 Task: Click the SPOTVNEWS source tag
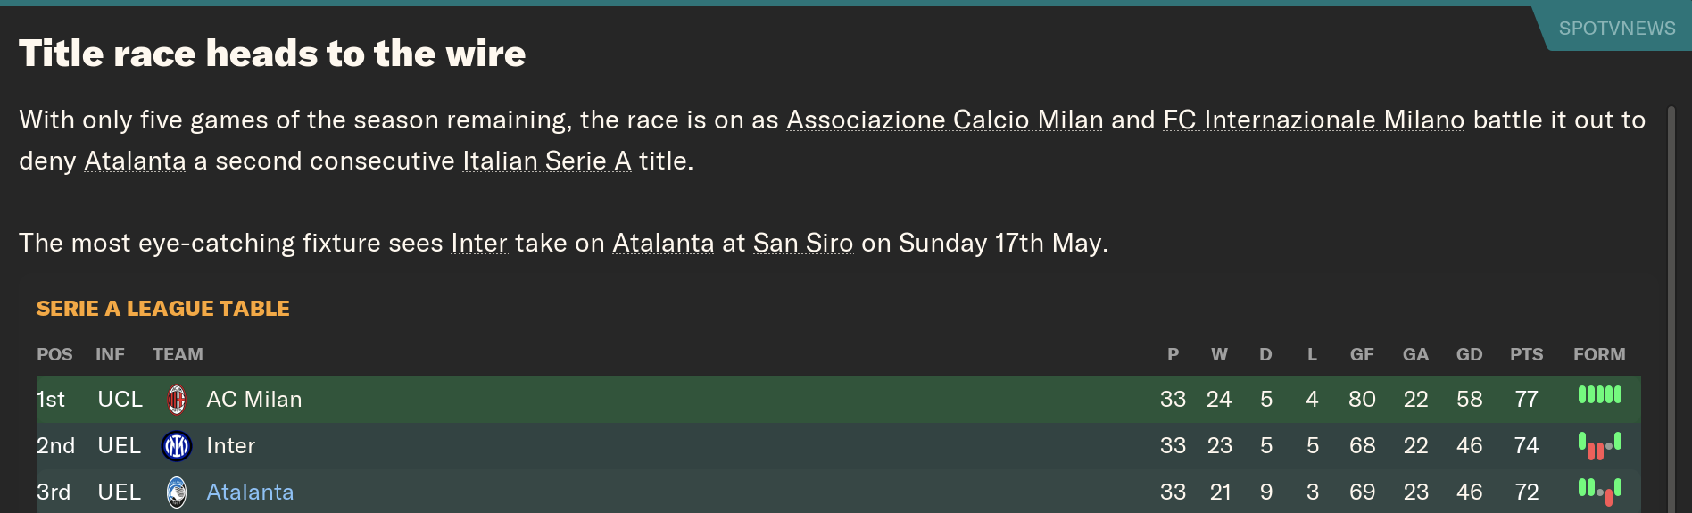[x=1616, y=29]
